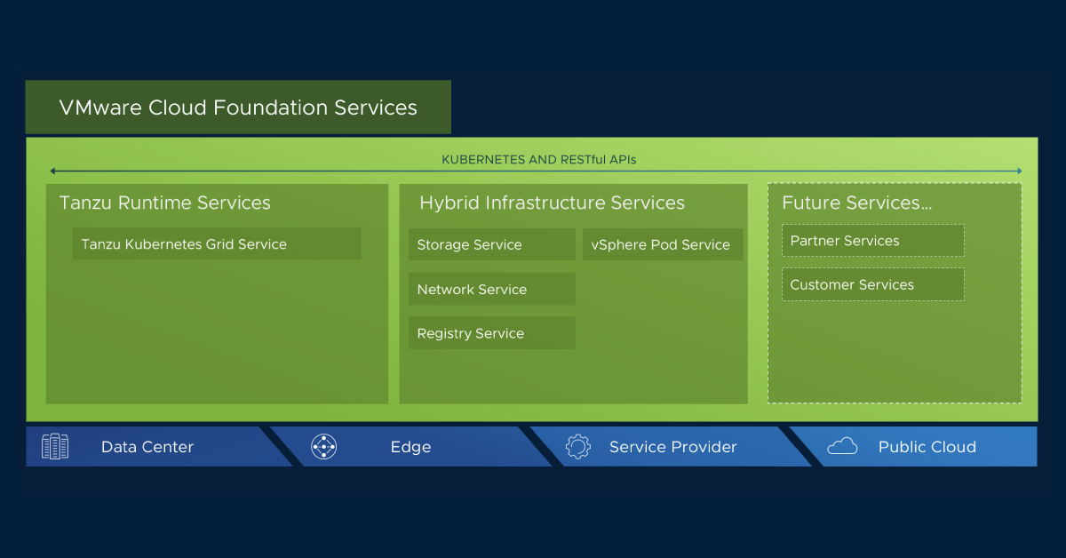Open the Registry Service box
Screen dimensions: 1066x558
(x=492, y=333)
